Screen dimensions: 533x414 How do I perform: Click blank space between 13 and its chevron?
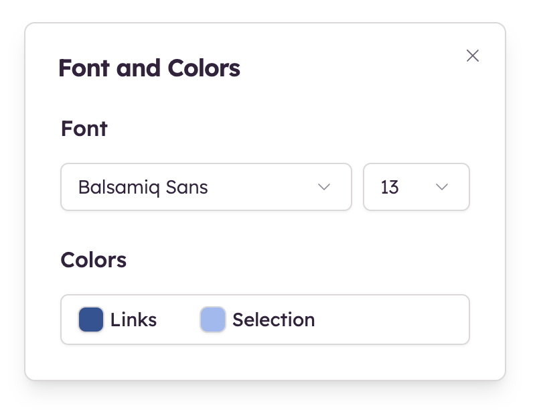416,187
